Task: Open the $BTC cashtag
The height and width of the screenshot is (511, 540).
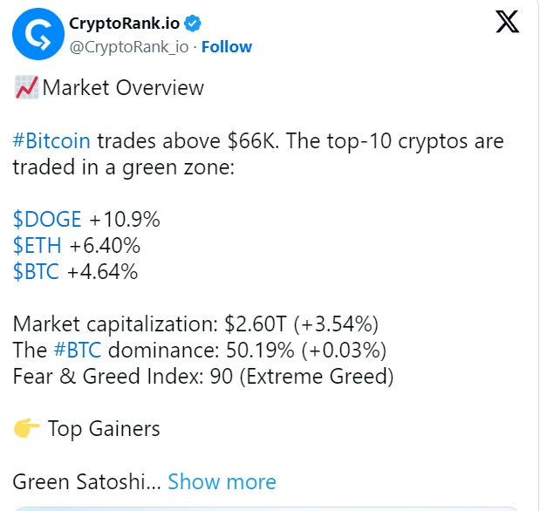Action: pyautogui.click(x=36, y=271)
